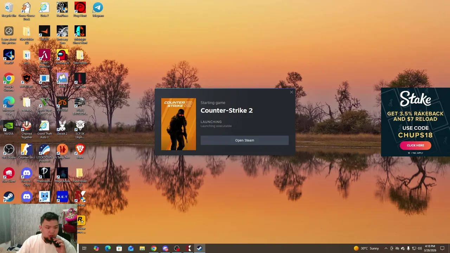The height and width of the screenshot is (253, 450).
Task: Click the Learn about this picture icon
Action: click(9, 35)
